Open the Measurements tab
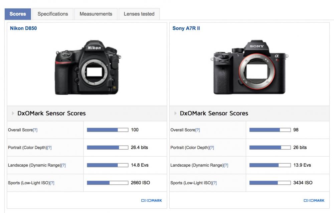Viewport: 334px width, 213px height. 96,14
